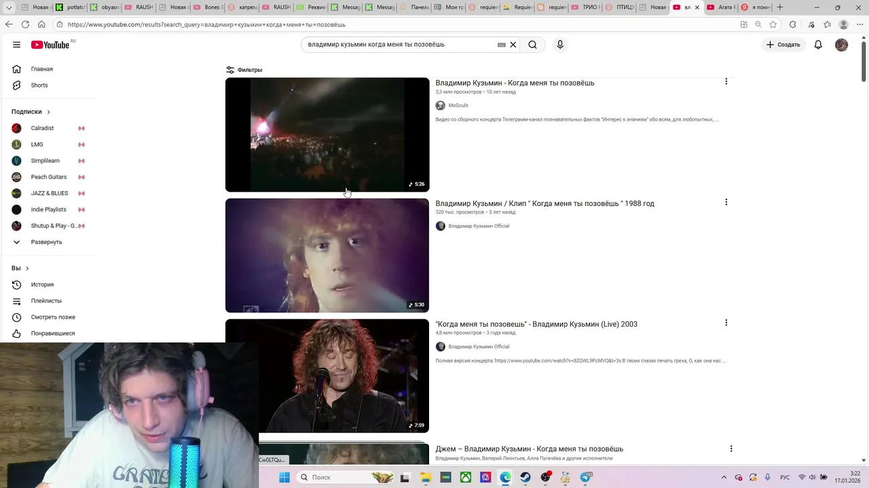Open title 'Владимир Кузьмин - Когда меня ты позовёшь'

click(515, 83)
